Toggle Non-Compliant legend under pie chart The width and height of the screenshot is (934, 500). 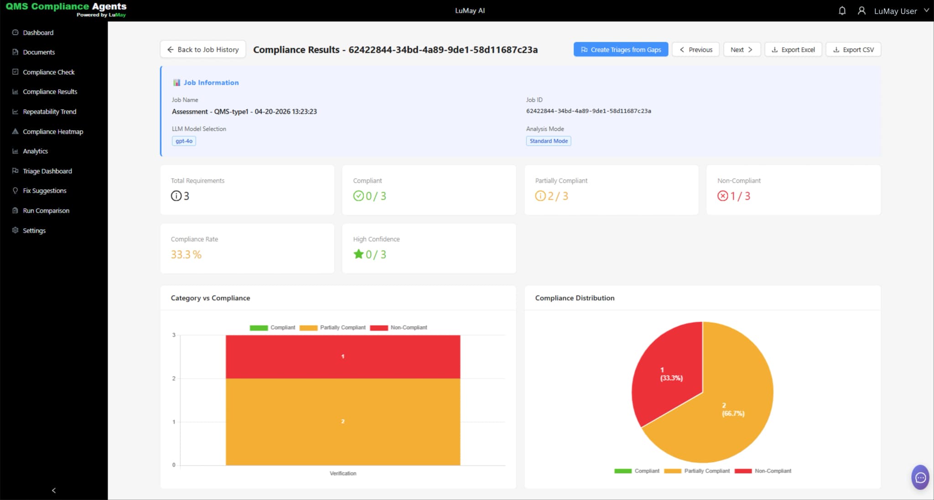[763, 471]
